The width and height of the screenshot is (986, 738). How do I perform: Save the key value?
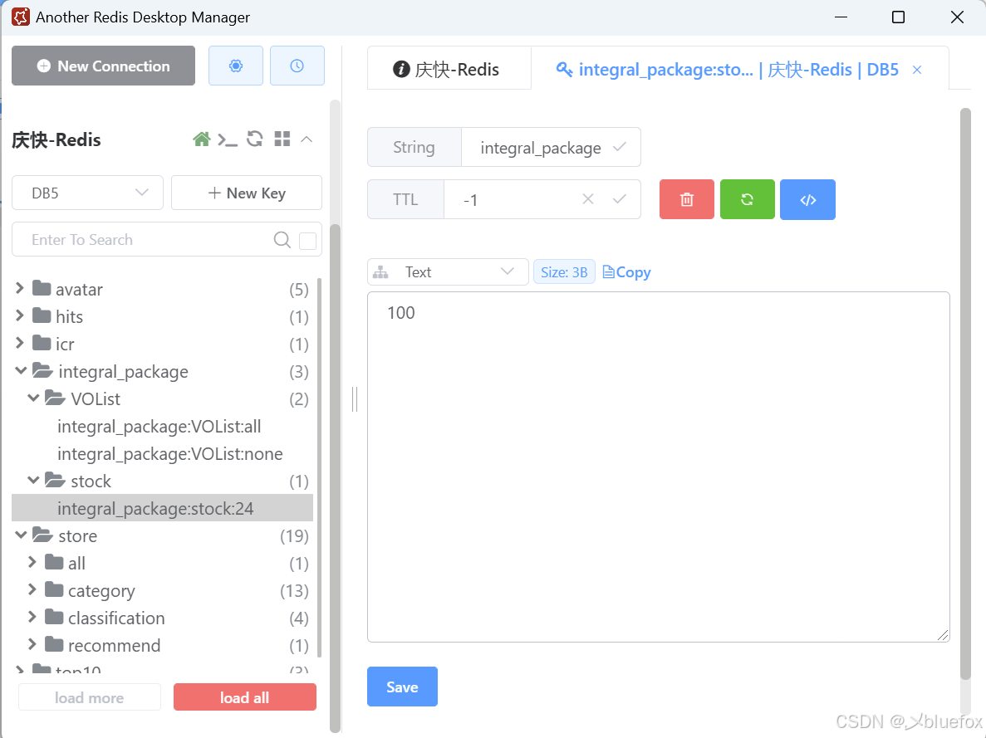point(402,687)
